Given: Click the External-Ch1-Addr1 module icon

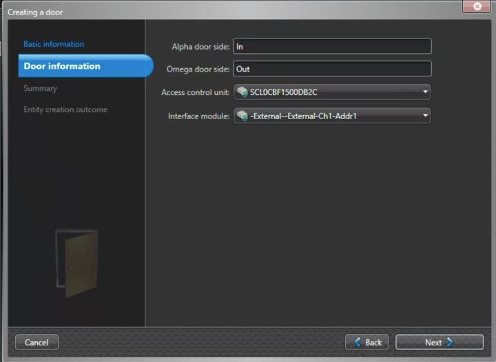Looking at the screenshot, I should [x=242, y=116].
